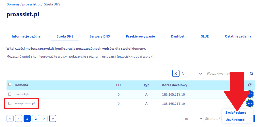Click the Domeny breadcrumb link
This screenshot has height=127, width=260.
pos(13,4)
